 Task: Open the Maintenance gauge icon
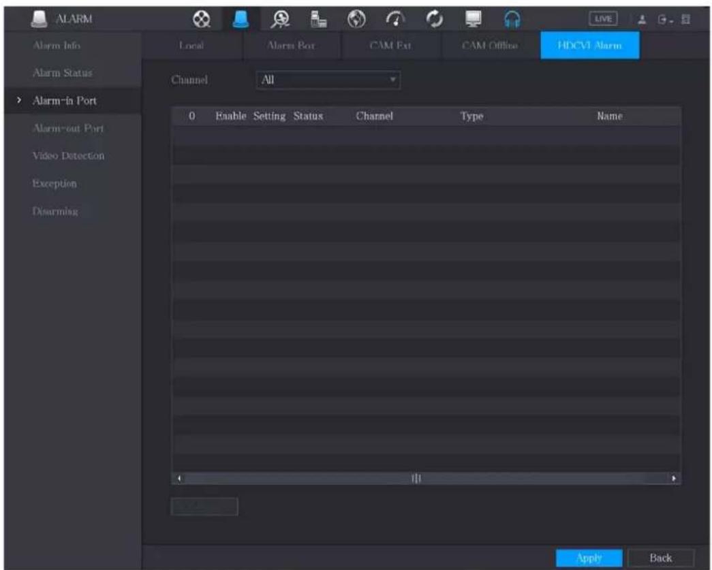pyautogui.click(x=395, y=19)
